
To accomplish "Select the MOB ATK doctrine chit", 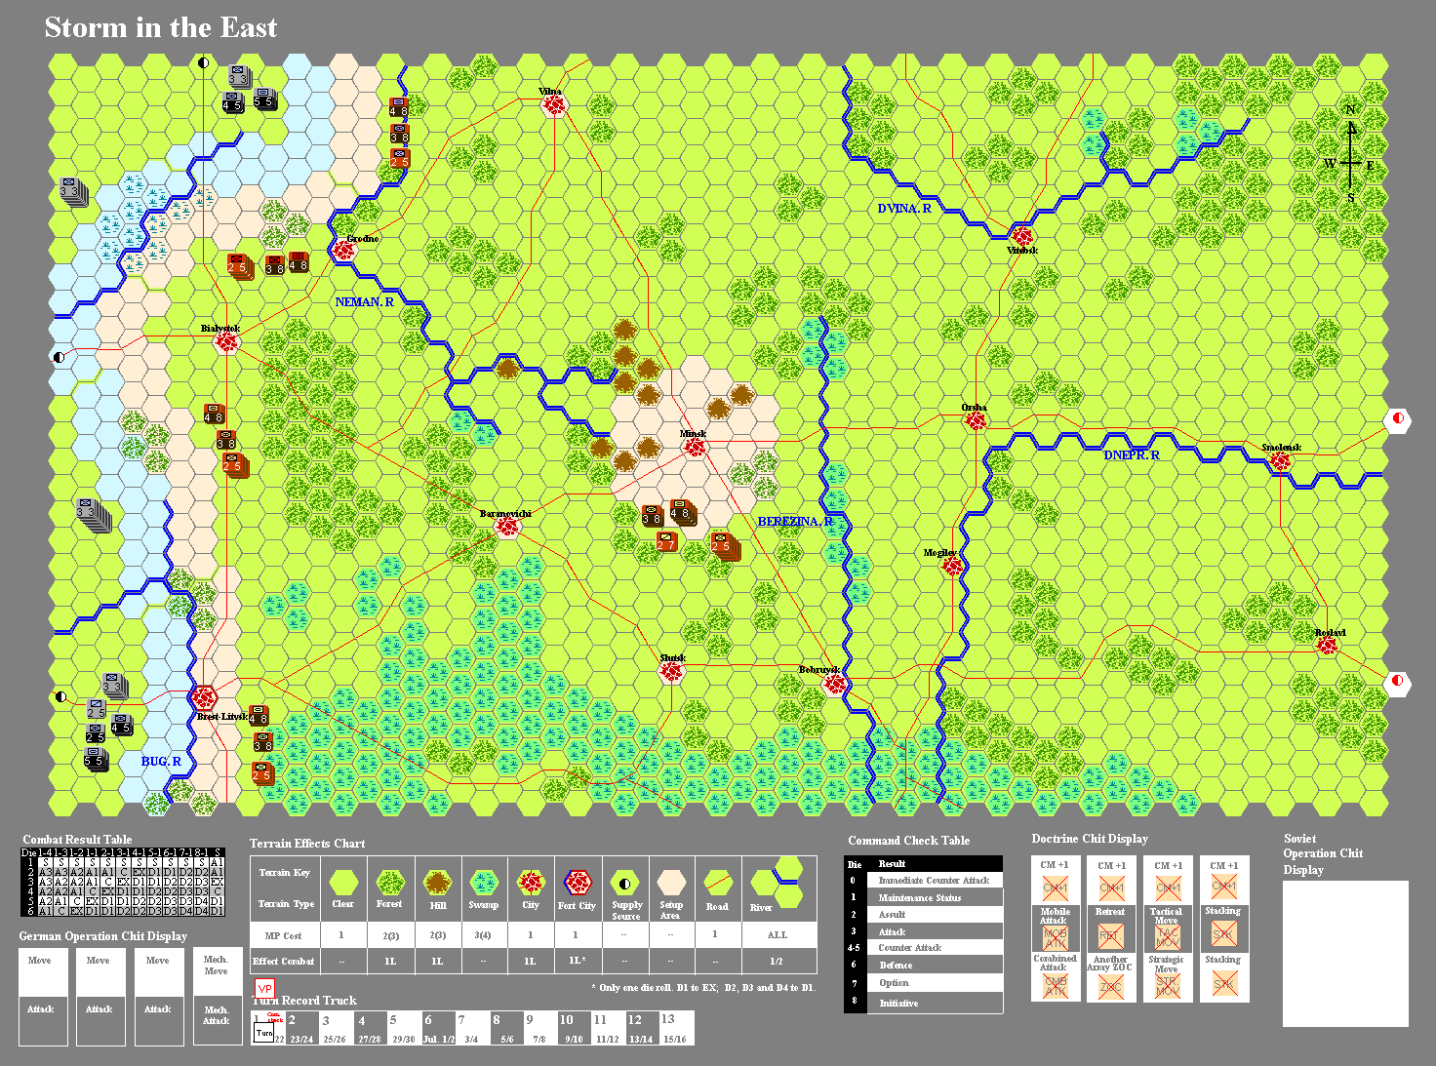I will [x=1055, y=937].
